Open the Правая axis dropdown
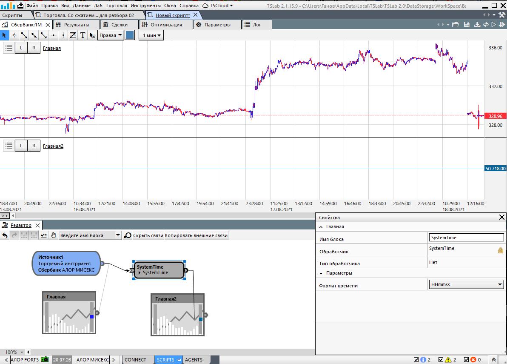Image resolution: width=507 pixels, height=364 pixels. (111, 35)
